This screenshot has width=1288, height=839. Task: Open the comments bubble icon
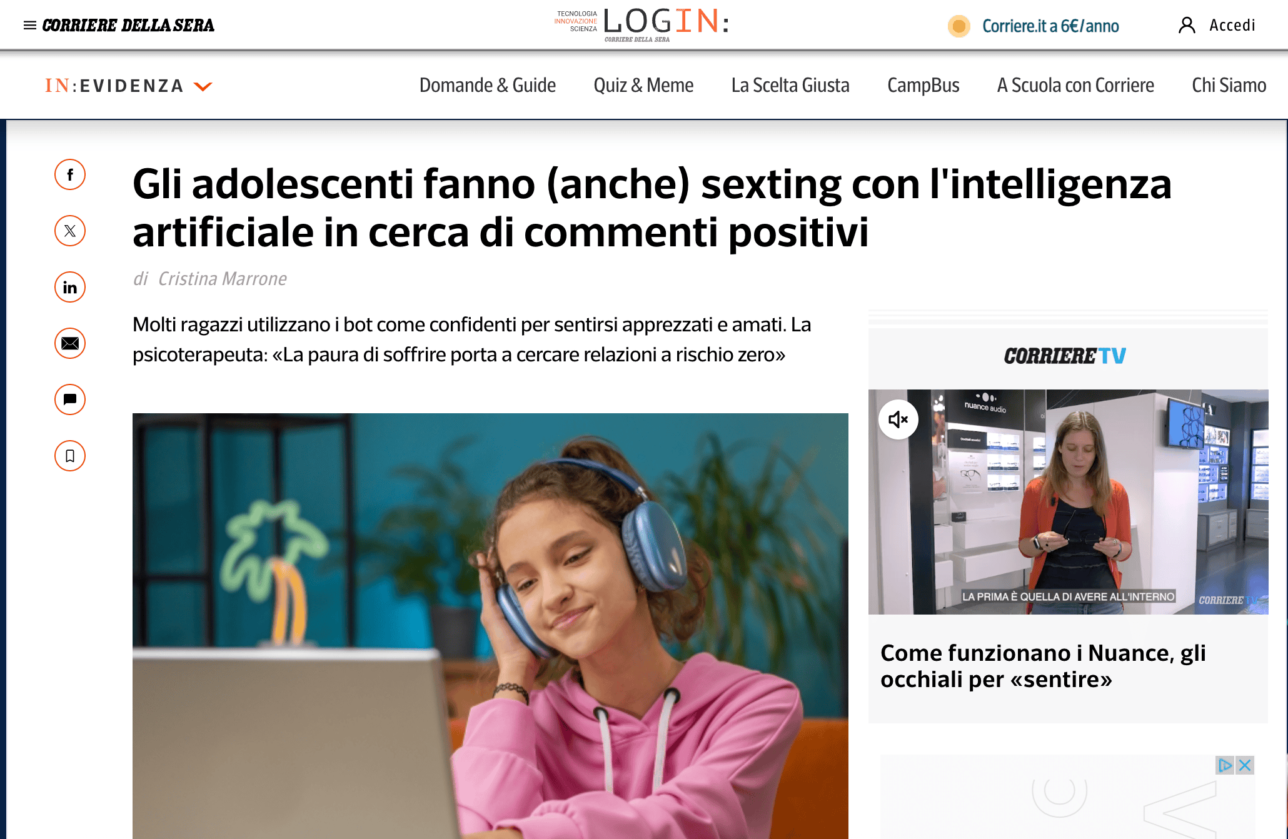tap(70, 399)
